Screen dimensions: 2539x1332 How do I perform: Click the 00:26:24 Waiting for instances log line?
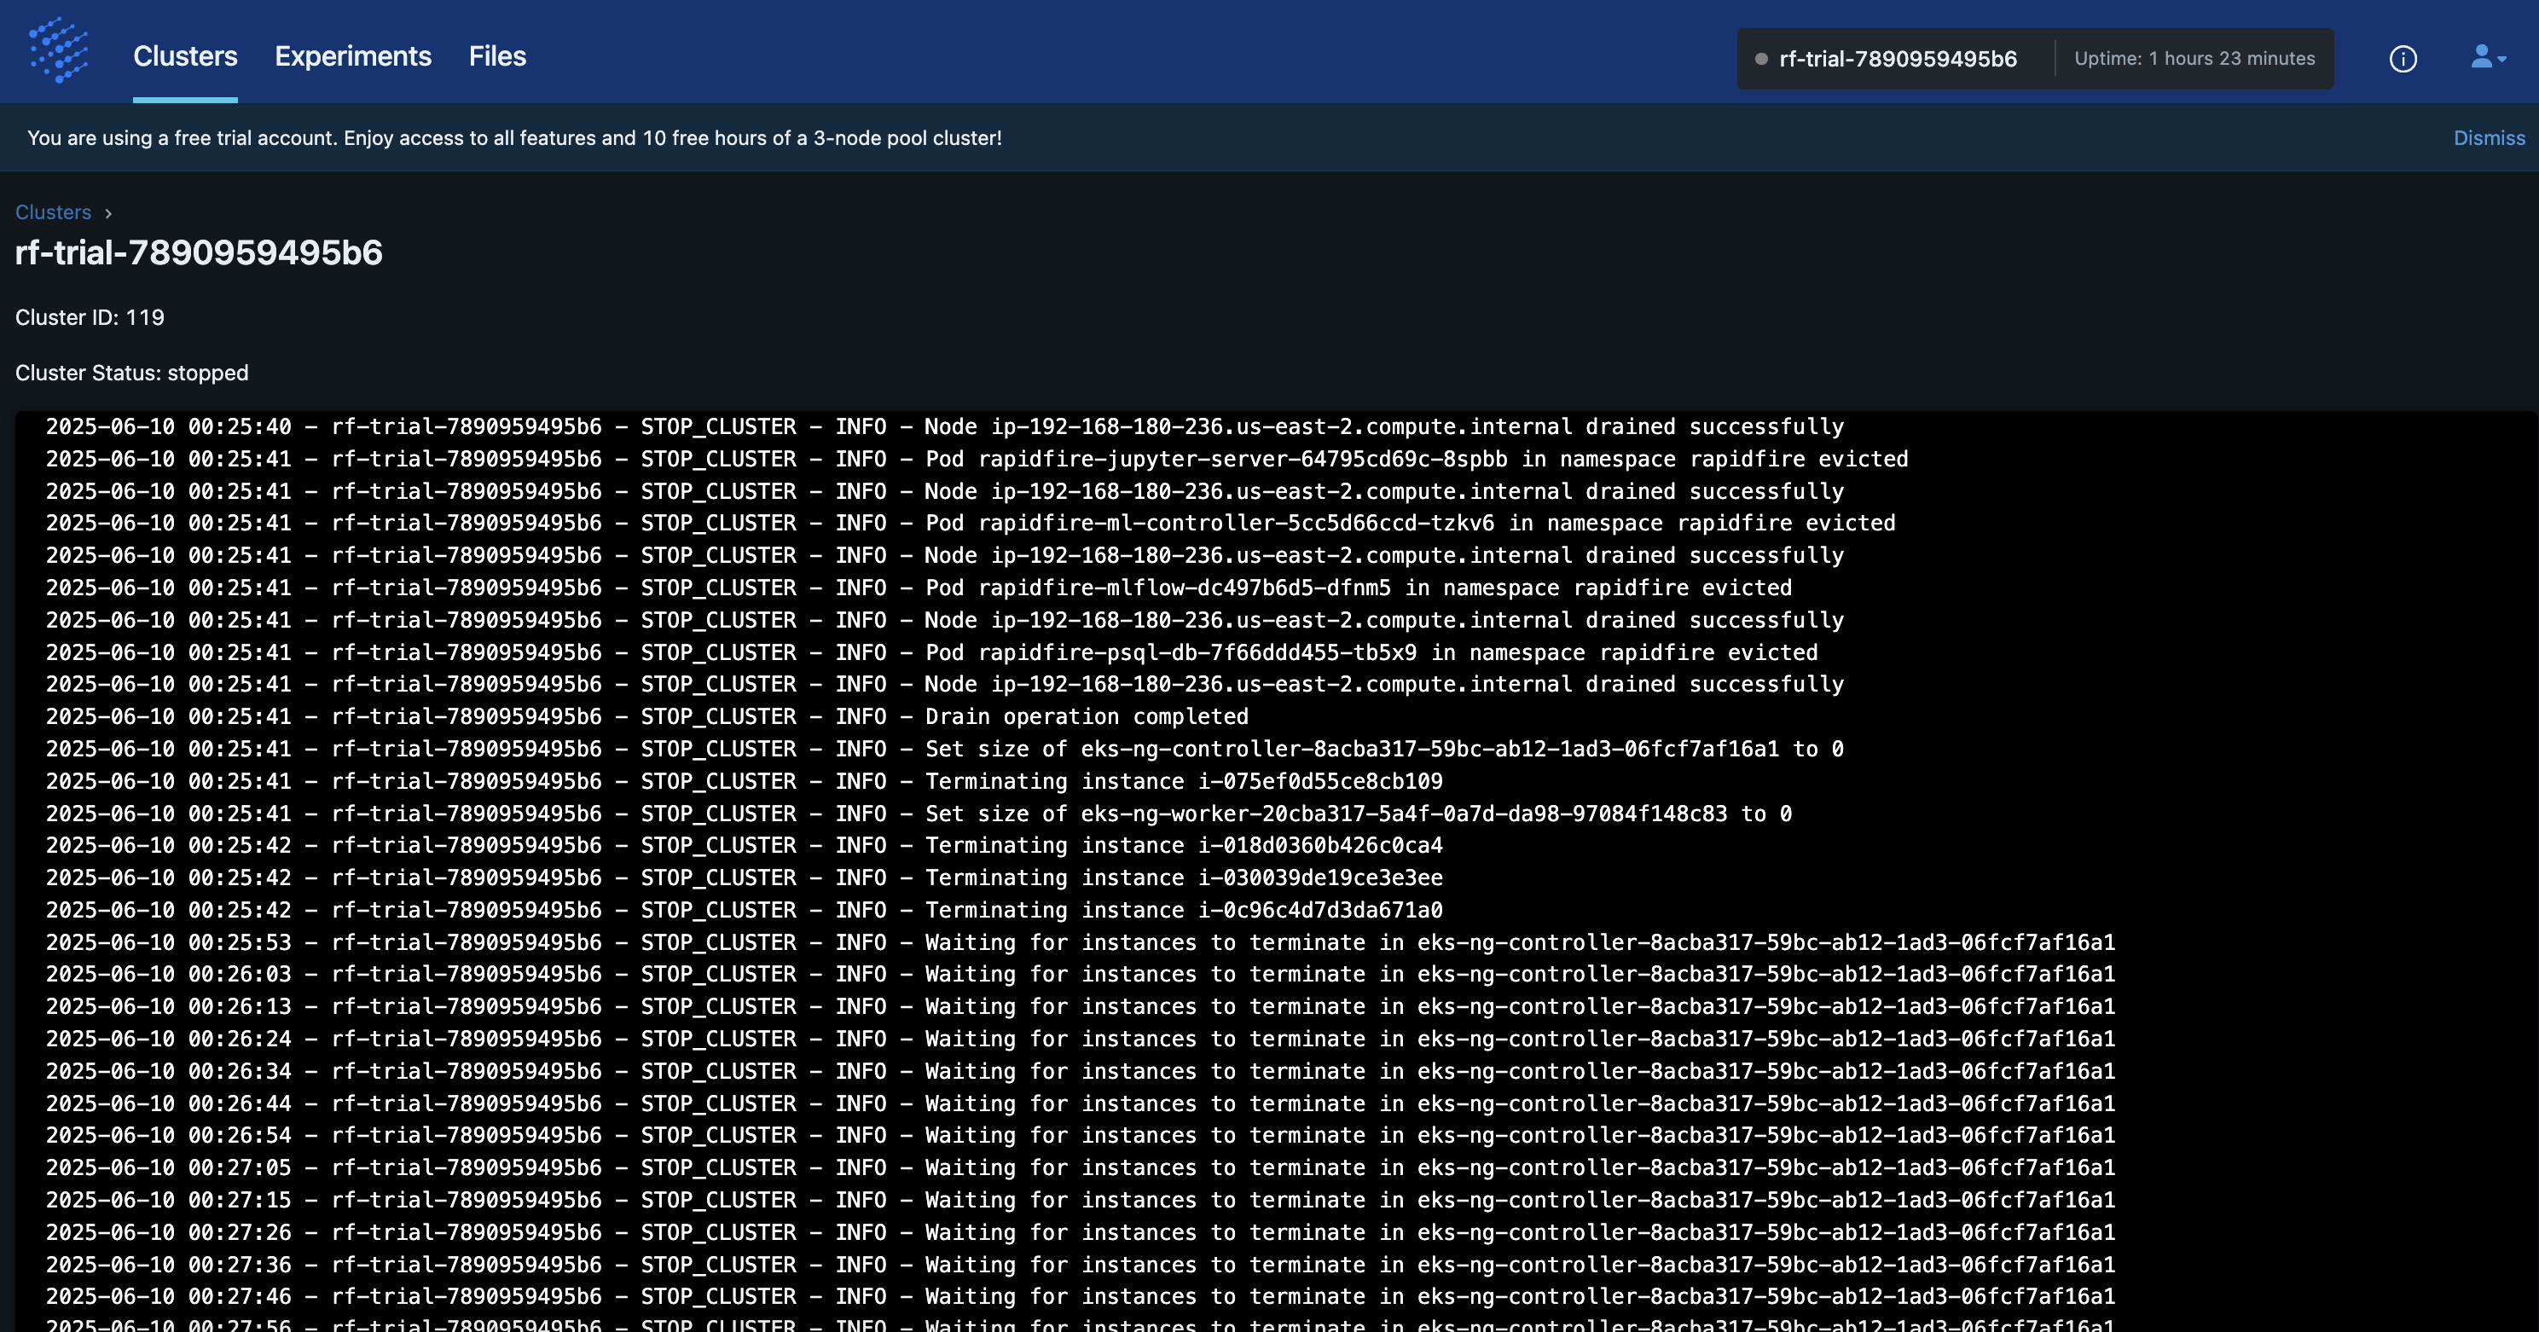click(x=1081, y=1040)
